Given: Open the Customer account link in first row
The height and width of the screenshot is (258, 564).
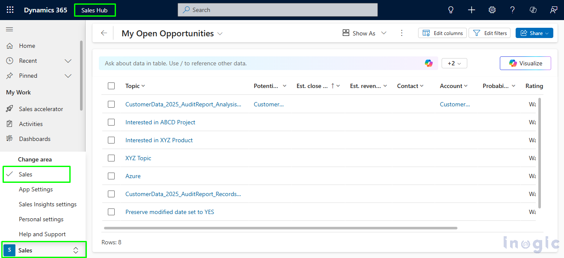Looking at the screenshot, I should pyautogui.click(x=455, y=104).
